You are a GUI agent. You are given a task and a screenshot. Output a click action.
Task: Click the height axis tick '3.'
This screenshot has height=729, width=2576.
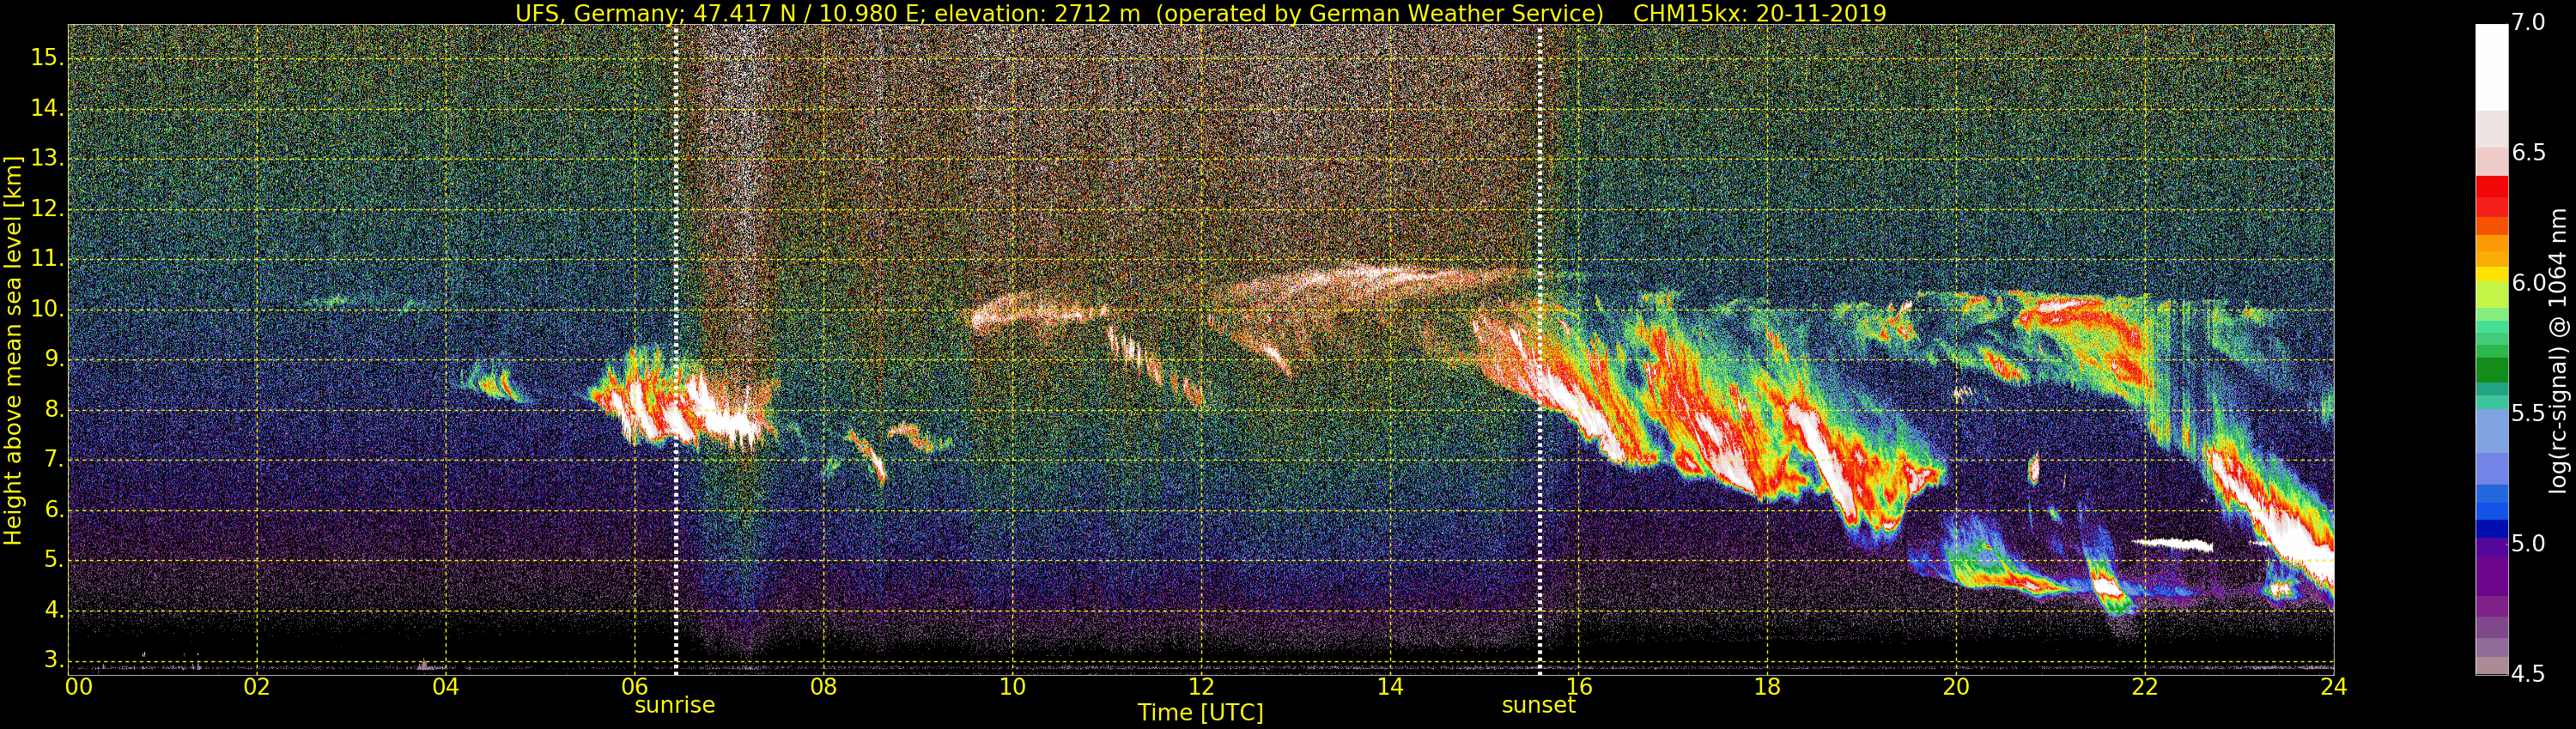52,660
